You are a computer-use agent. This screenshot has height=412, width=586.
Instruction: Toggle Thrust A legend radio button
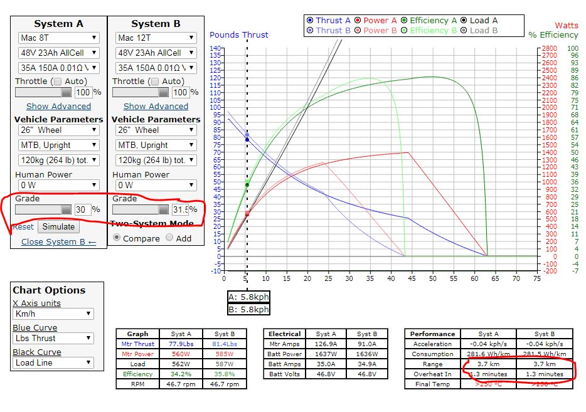click(309, 20)
